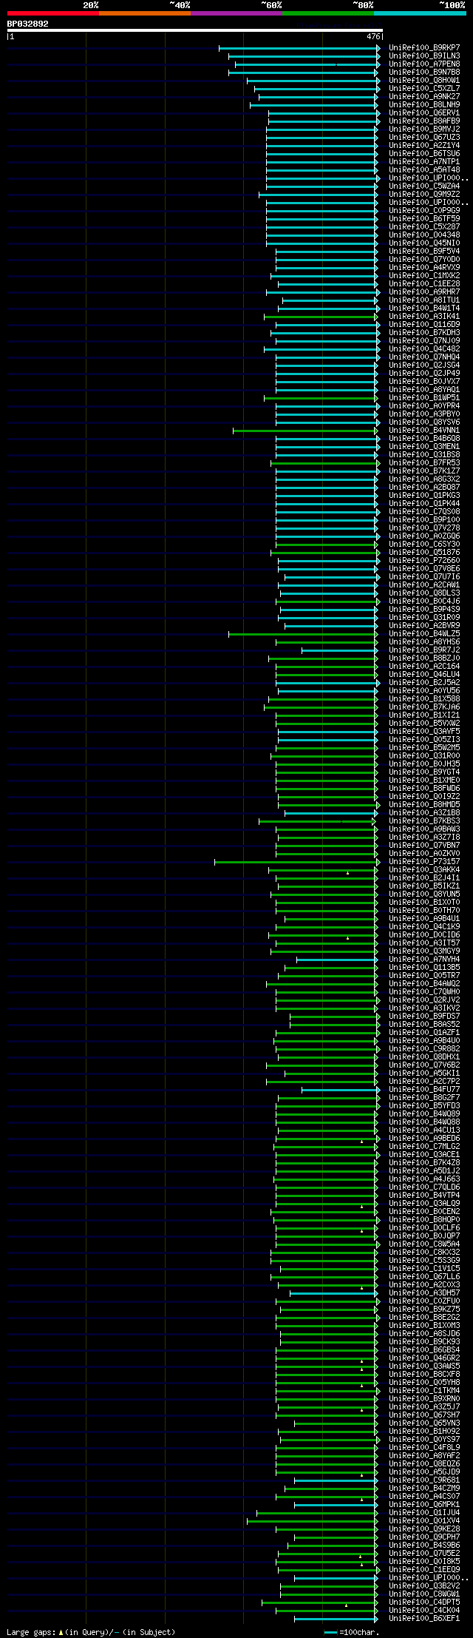Select label UniRef100_A9RHR7
This screenshot has height=1638, width=473.
pos(424,291)
